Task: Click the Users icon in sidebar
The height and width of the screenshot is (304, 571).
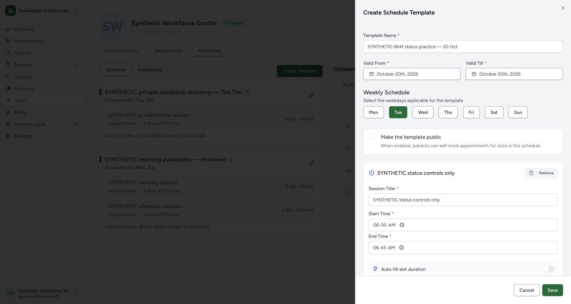Action: pyautogui.click(x=8, y=100)
